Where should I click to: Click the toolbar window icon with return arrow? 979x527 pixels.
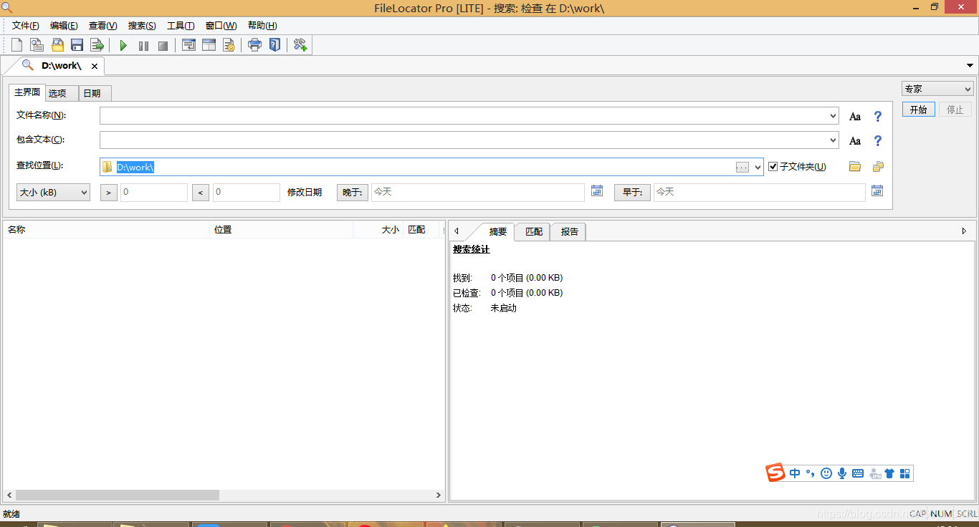pyautogui.click(x=188, y=45)
